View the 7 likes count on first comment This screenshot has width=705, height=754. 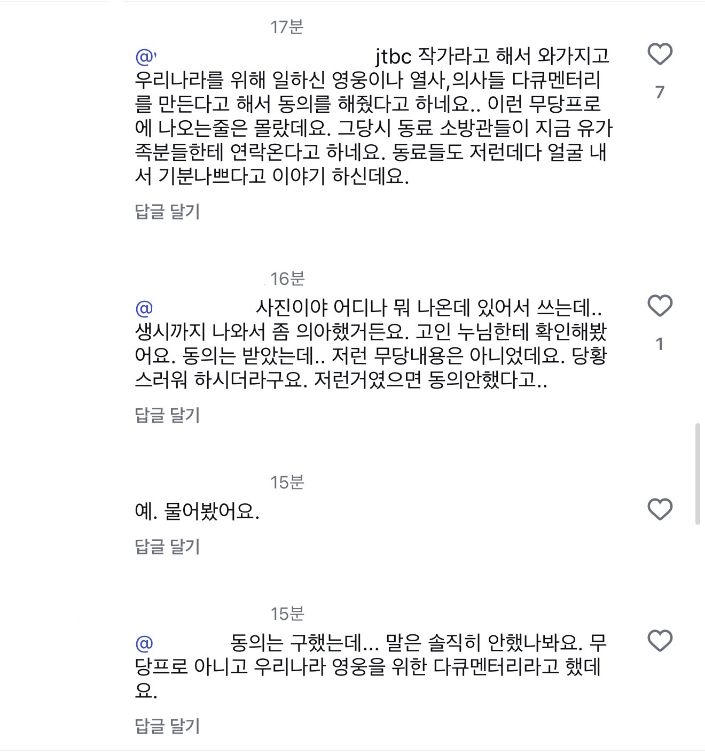click(x=660, y=92)
